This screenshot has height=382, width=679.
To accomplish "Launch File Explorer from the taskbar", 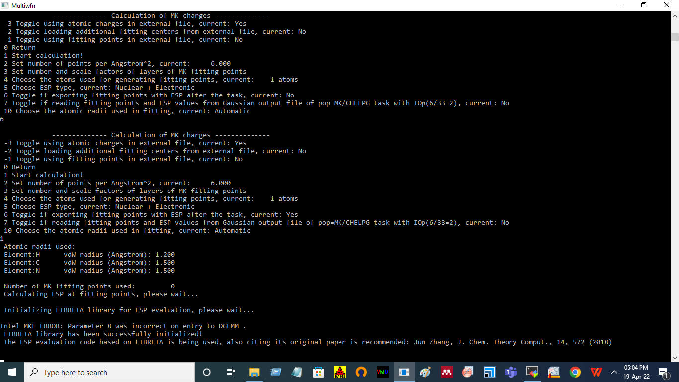I will 255,372.
